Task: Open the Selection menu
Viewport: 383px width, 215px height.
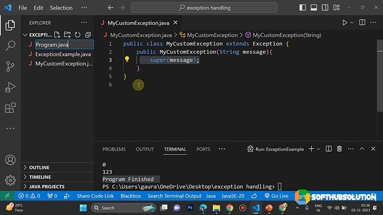Action: coord(61,8)
